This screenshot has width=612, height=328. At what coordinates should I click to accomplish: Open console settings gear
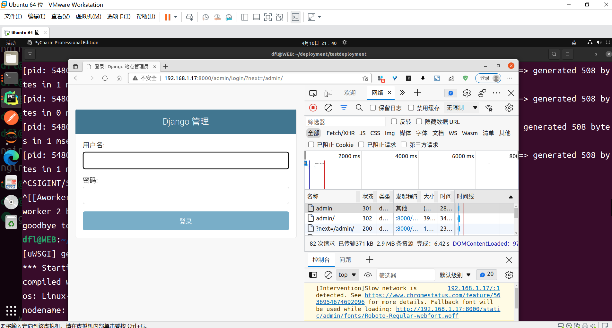tap(509, 275)
